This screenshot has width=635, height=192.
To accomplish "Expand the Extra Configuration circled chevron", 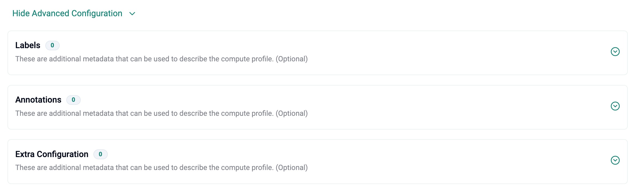I will (x=615, y=160).
